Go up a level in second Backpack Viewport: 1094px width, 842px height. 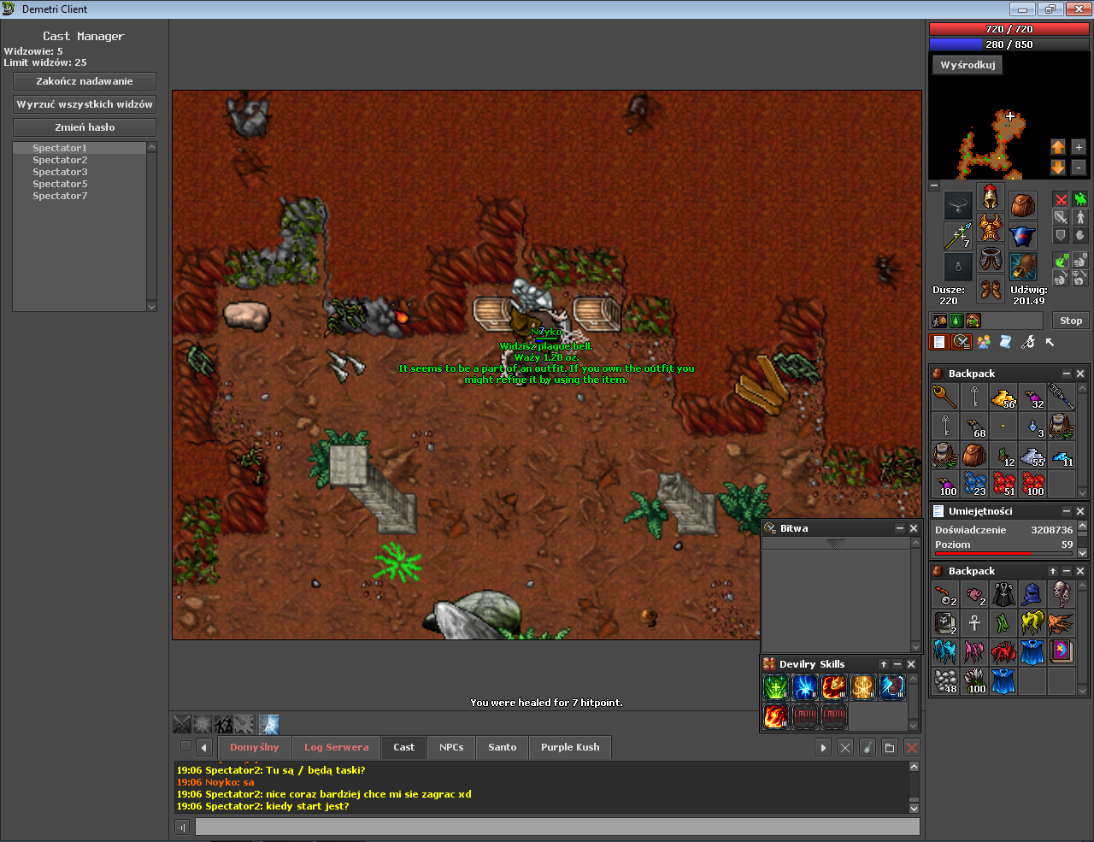(1053, 571)
